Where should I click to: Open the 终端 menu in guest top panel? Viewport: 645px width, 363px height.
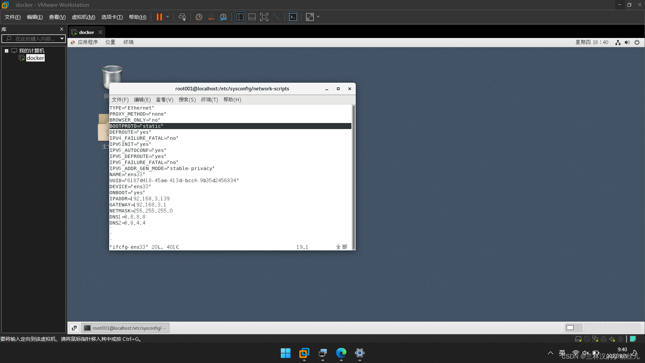128,42
